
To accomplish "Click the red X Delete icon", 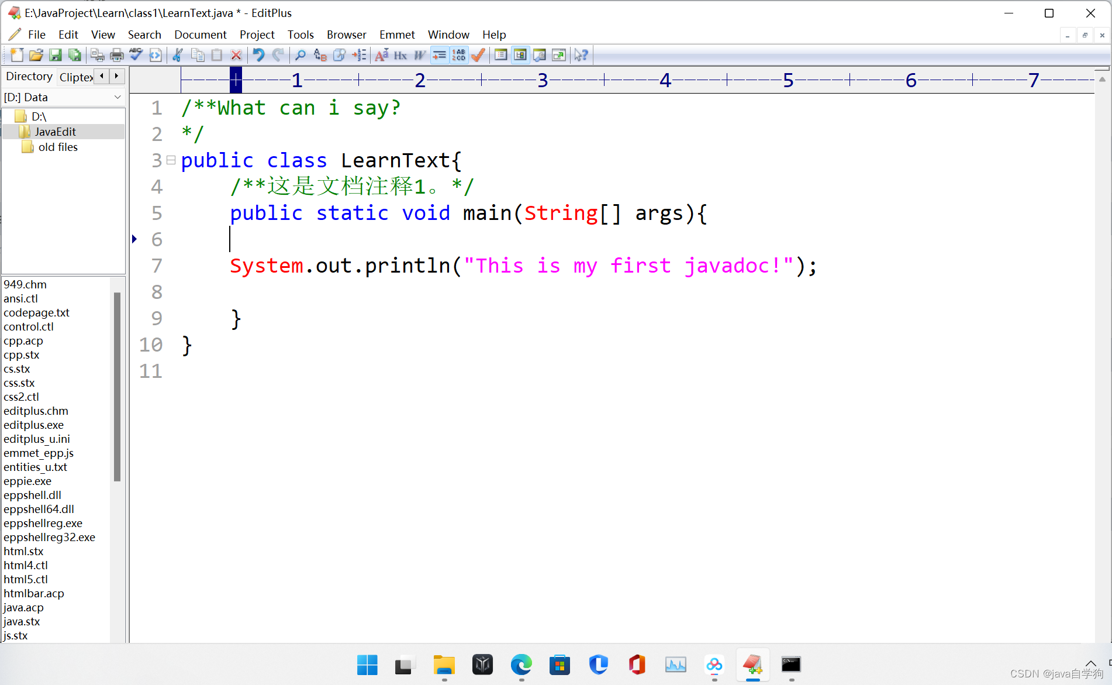I will click(236, 55).
